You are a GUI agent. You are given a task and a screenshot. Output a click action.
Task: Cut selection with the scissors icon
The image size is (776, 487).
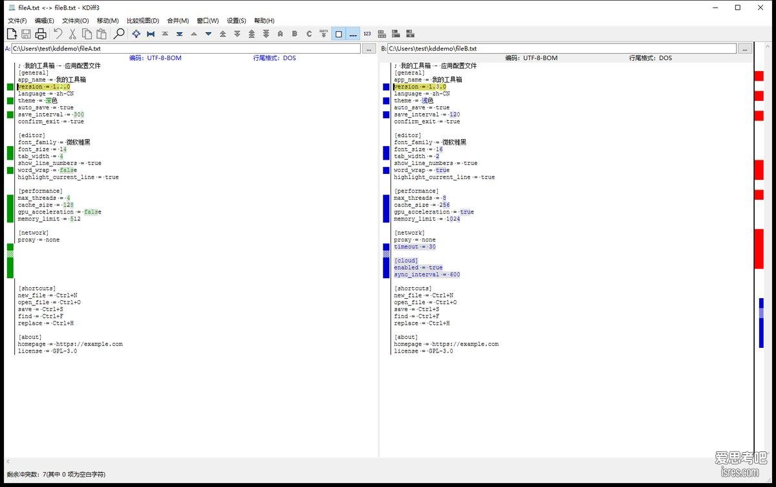pos(72,34)
